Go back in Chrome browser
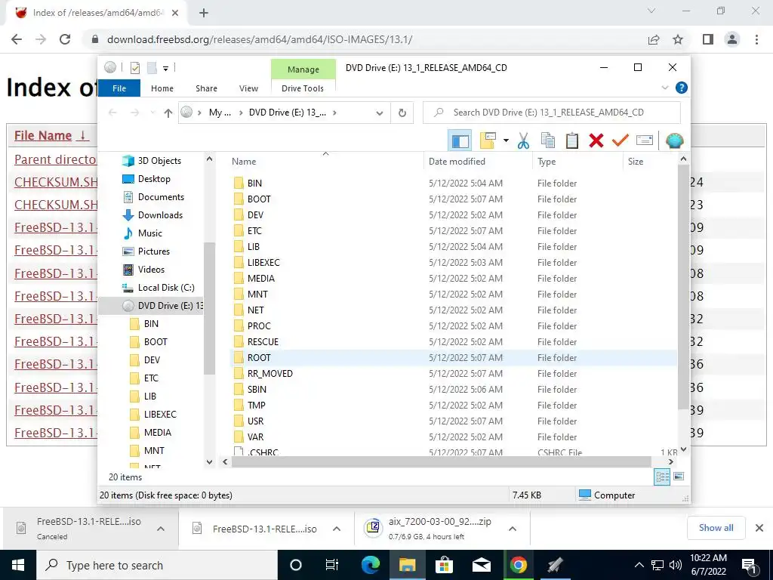This screenshot has width=773, height=580. click(x=17, y=39)
